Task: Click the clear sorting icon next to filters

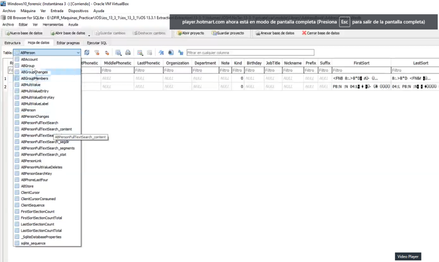Action: click(x=107, y=52)
